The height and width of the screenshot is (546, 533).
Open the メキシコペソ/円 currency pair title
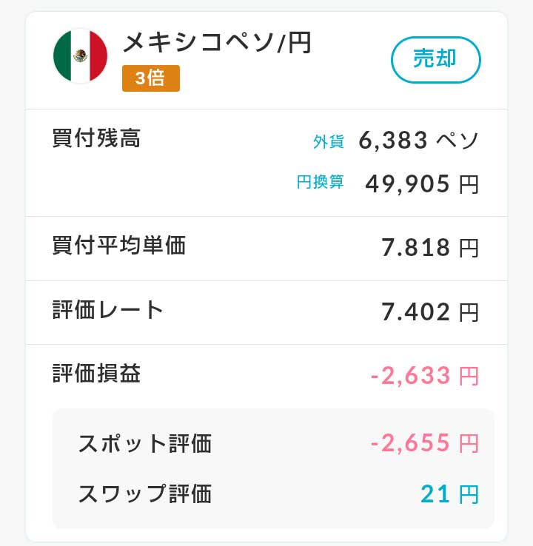pos(217,42)
